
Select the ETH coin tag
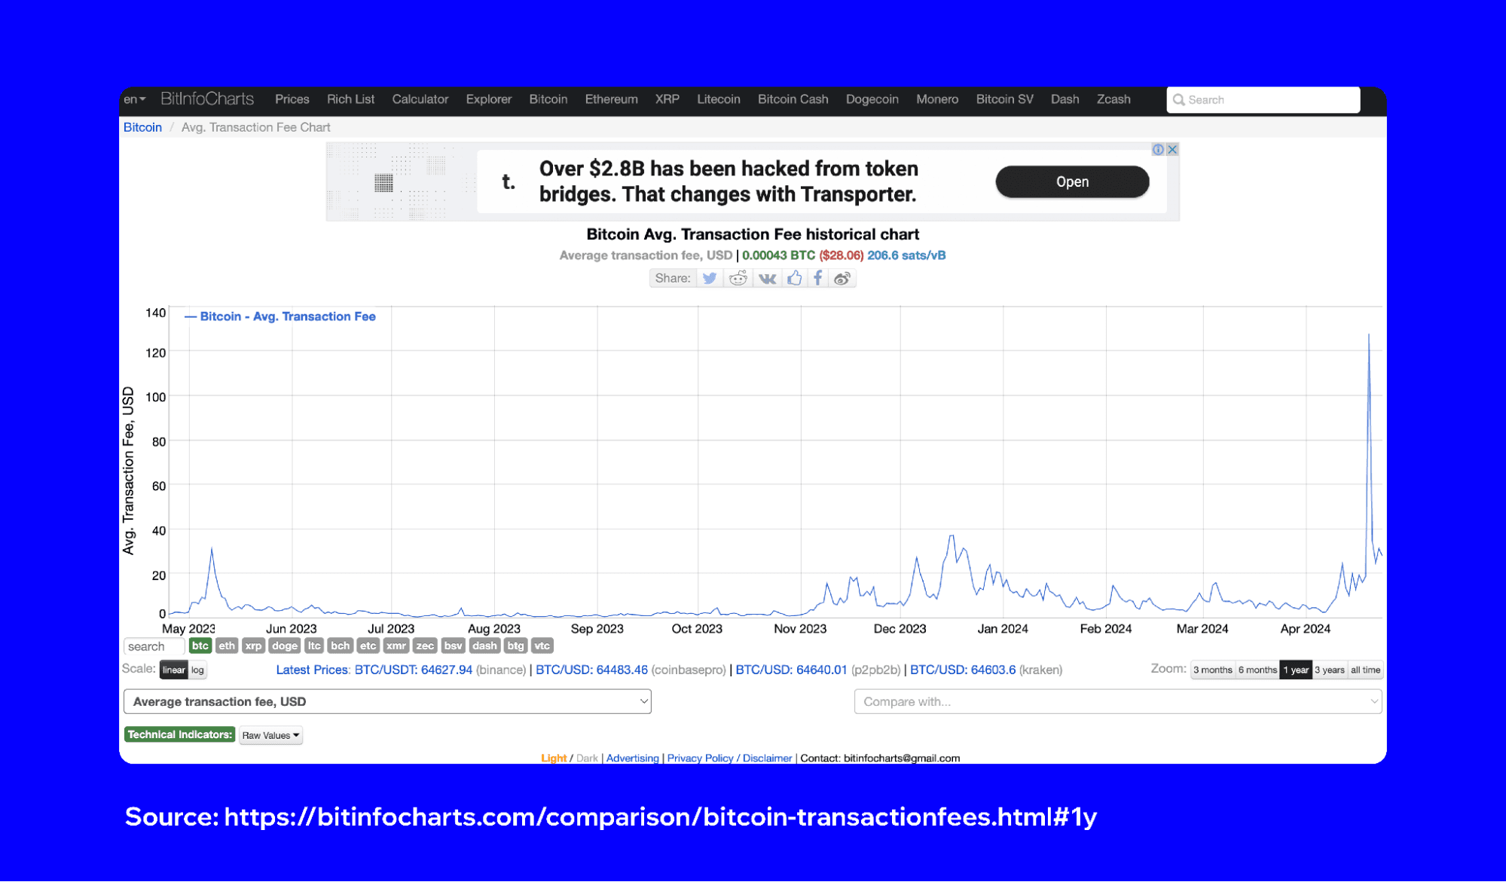pos(224,645)
